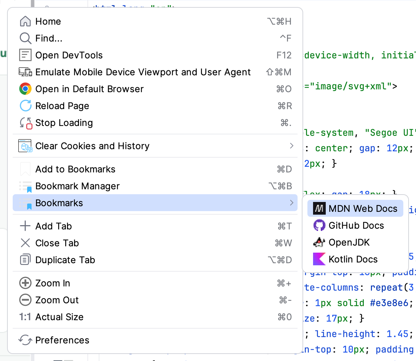This screenshot has width=416, height=361.
Task: Click the GitHub Docs octocat icon
Action: (x=319, y=226)
